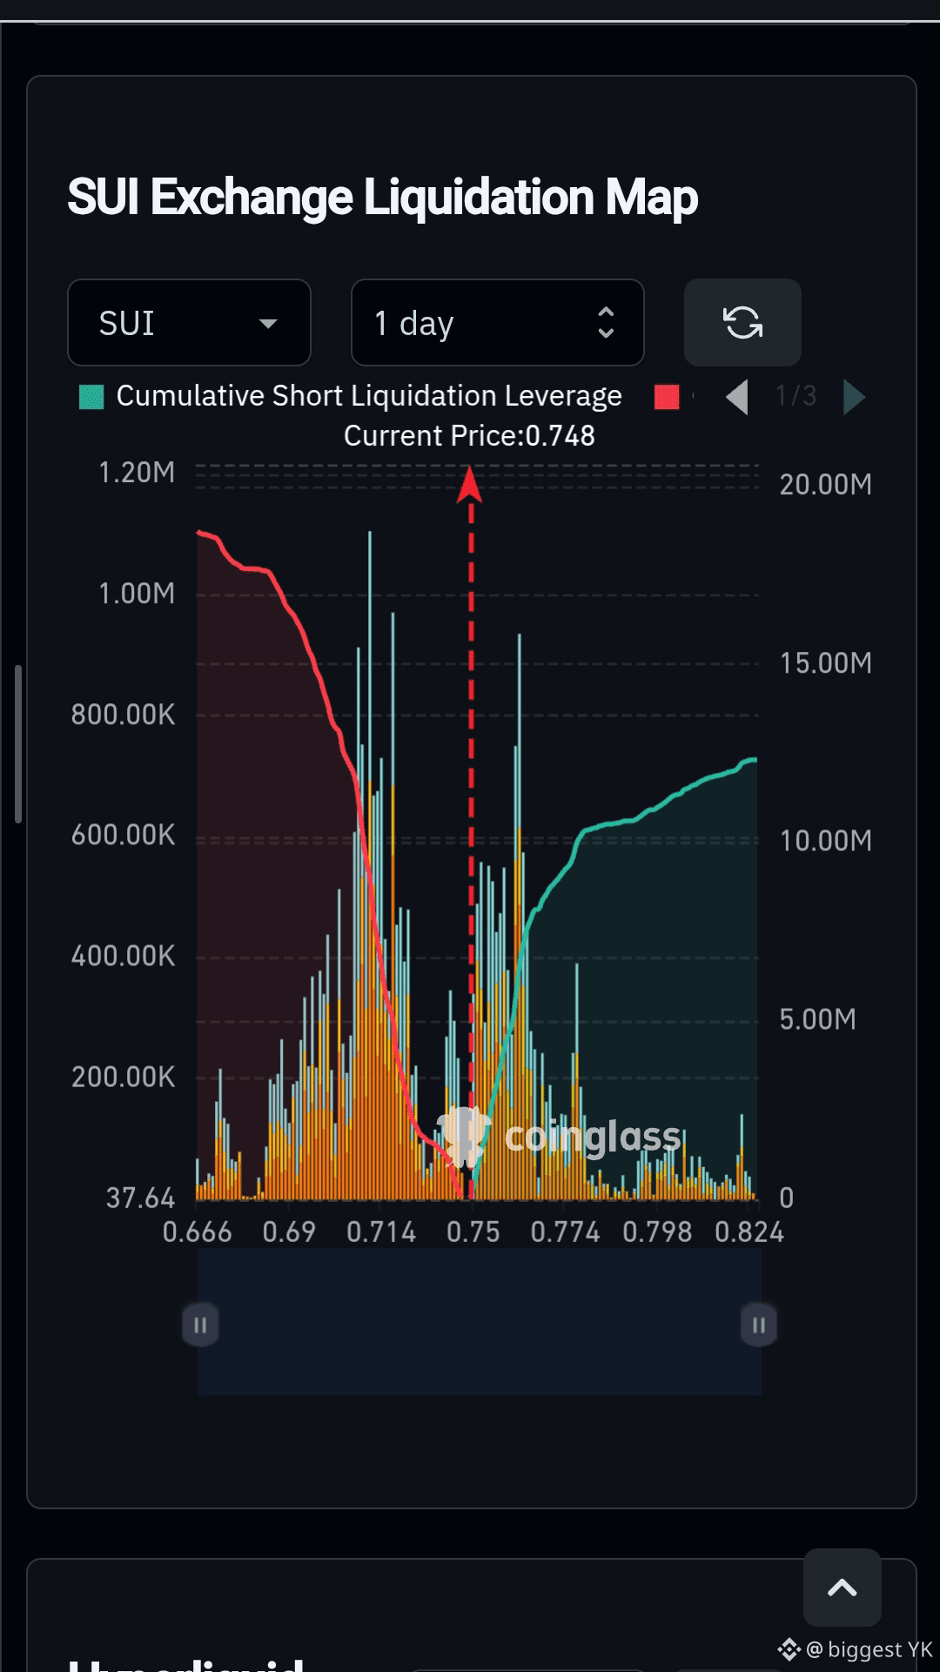Click the 0.774 x-axis label
The image size is (940, 1672).
[x=565, y=1232]
